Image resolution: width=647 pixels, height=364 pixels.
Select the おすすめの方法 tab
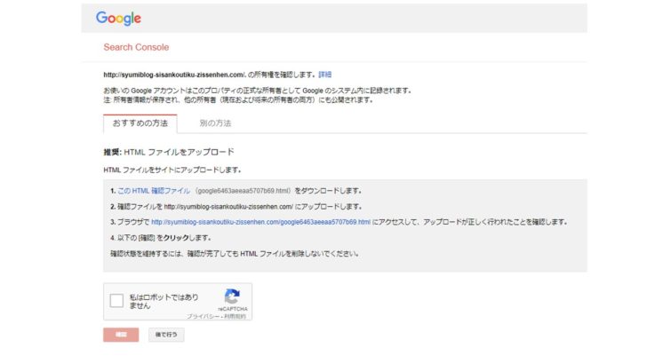pyautogui.click(x=140, y=123)
